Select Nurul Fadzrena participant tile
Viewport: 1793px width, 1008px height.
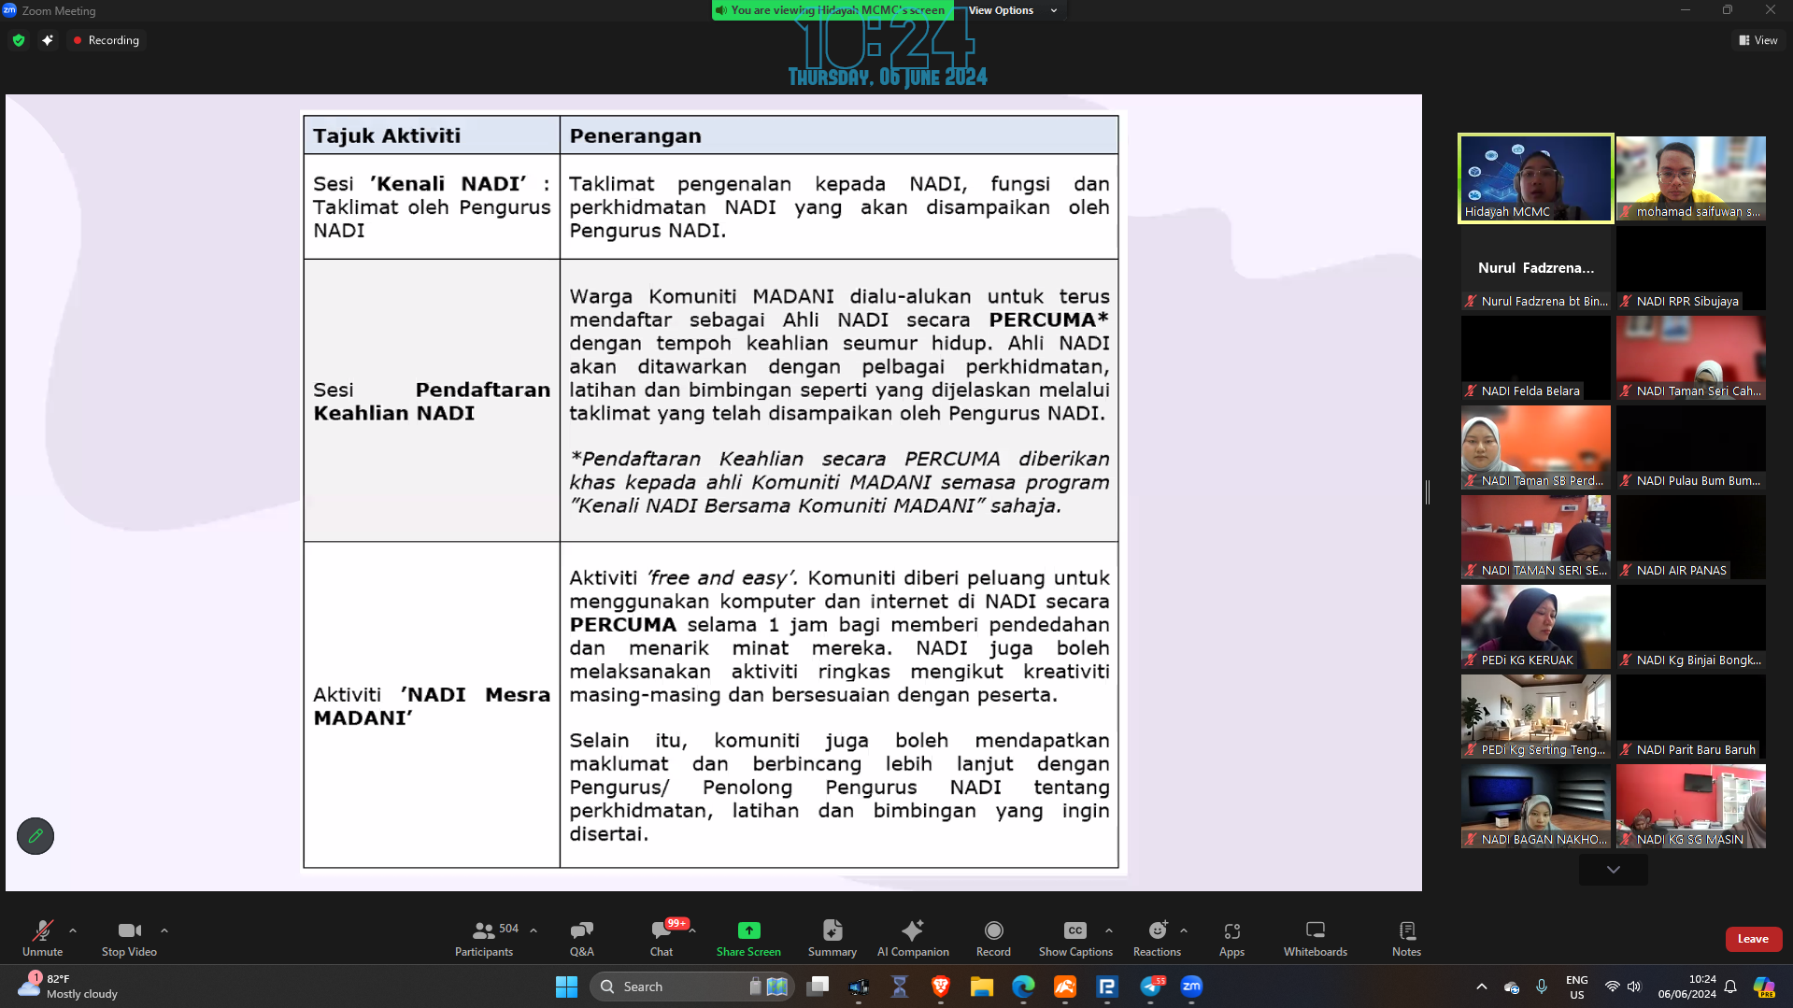1535,267
